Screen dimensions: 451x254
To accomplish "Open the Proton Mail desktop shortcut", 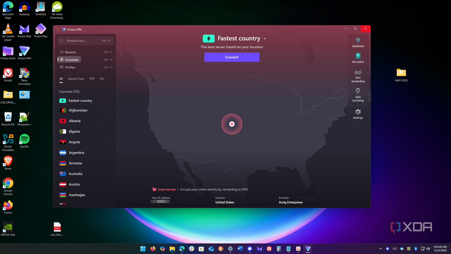I will 24,31.
